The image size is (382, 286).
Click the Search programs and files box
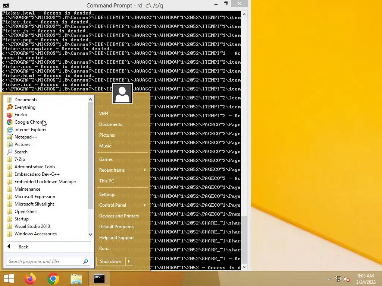(44, 261)
